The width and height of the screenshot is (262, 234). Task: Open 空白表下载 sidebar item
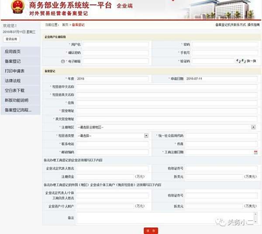coord(21,90)
